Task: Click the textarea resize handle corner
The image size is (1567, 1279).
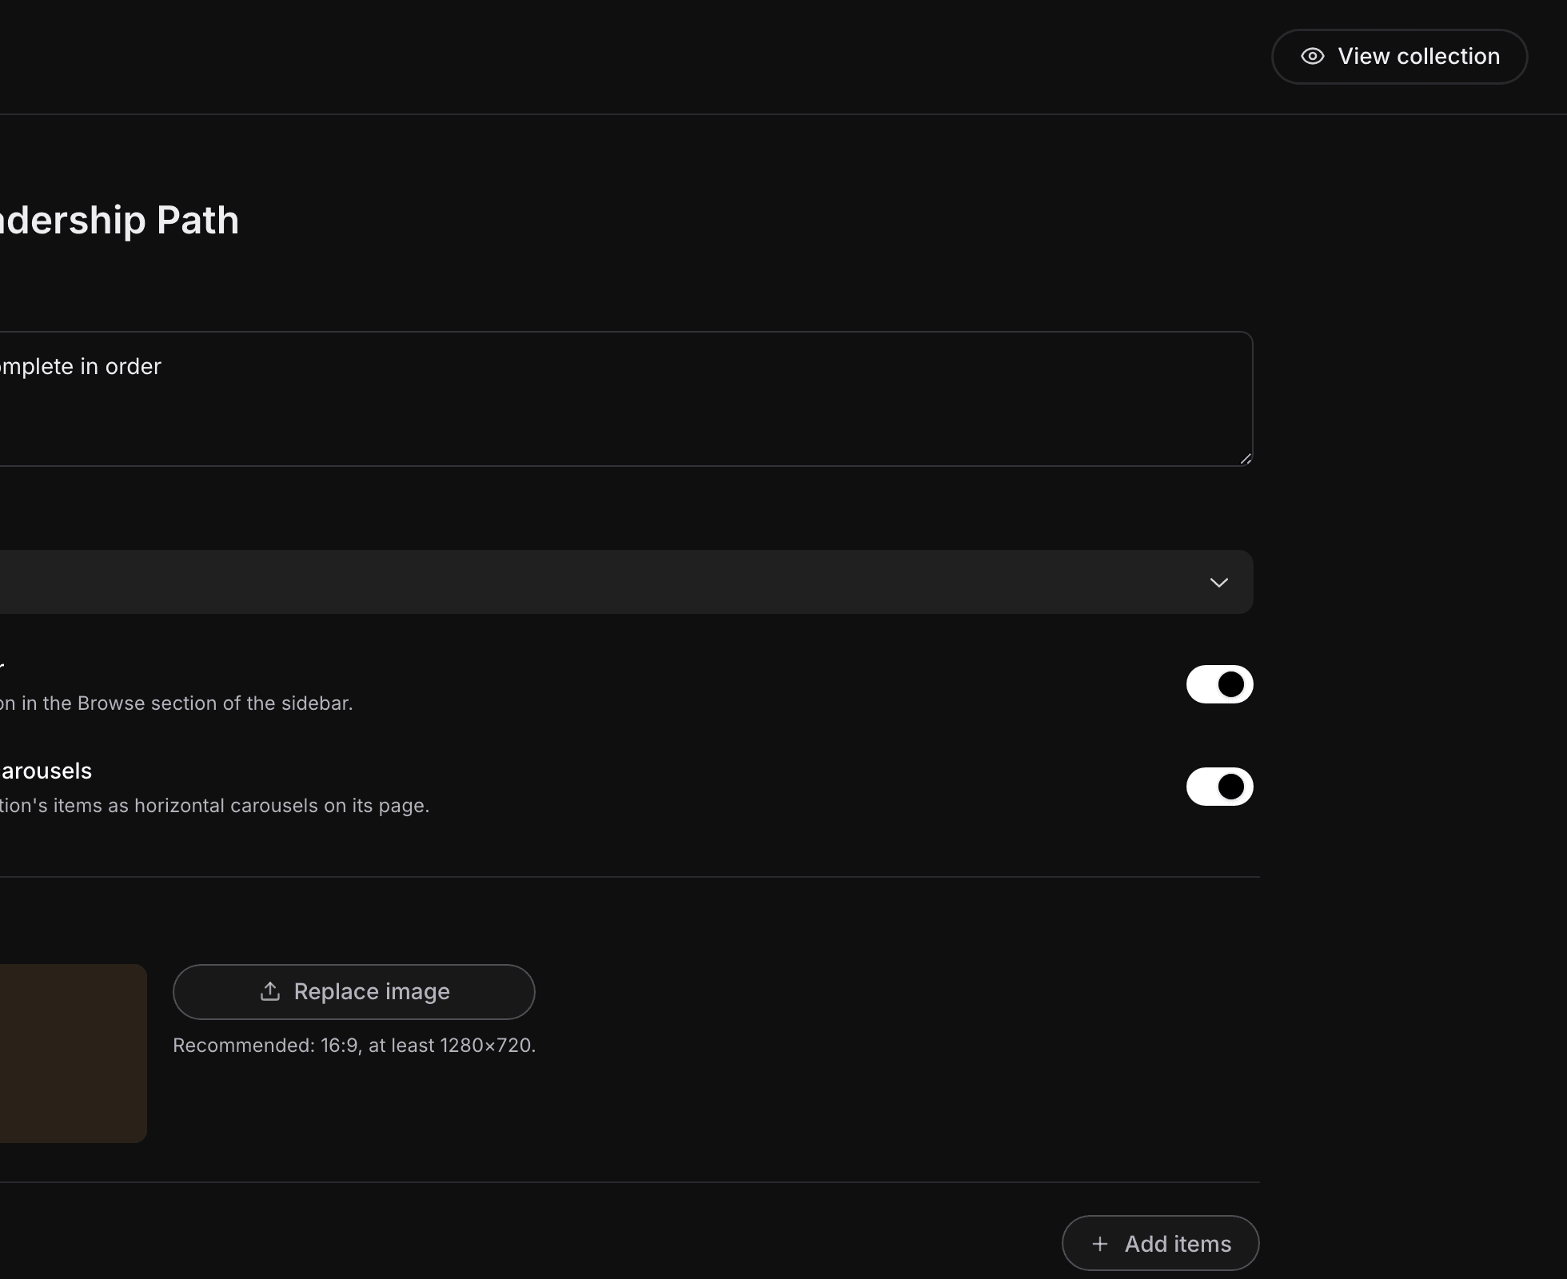Action: (x=1246, y=458)
